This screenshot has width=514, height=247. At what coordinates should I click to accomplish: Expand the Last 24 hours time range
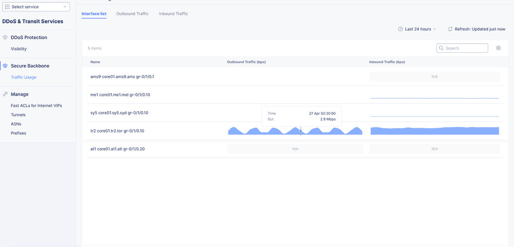pyautogui.click(x=417, y=29)
